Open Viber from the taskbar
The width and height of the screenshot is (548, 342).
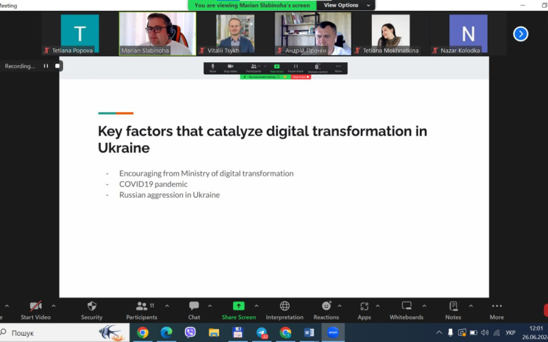click(190, 332)
